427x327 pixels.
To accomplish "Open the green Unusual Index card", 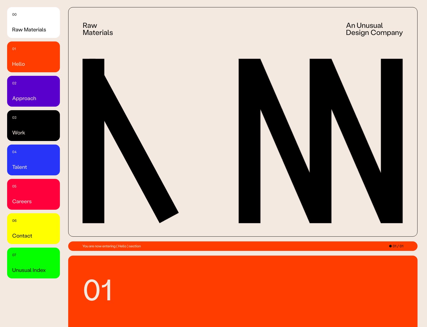I will [33, 263].
